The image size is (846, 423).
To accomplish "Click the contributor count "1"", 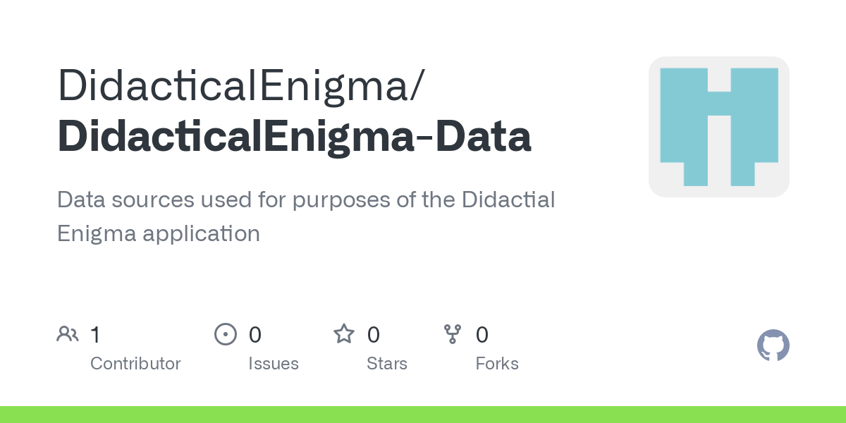I will coord(95,334).
